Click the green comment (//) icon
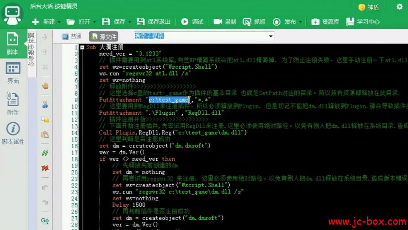 pyautogui.click(x=45, y=153)
